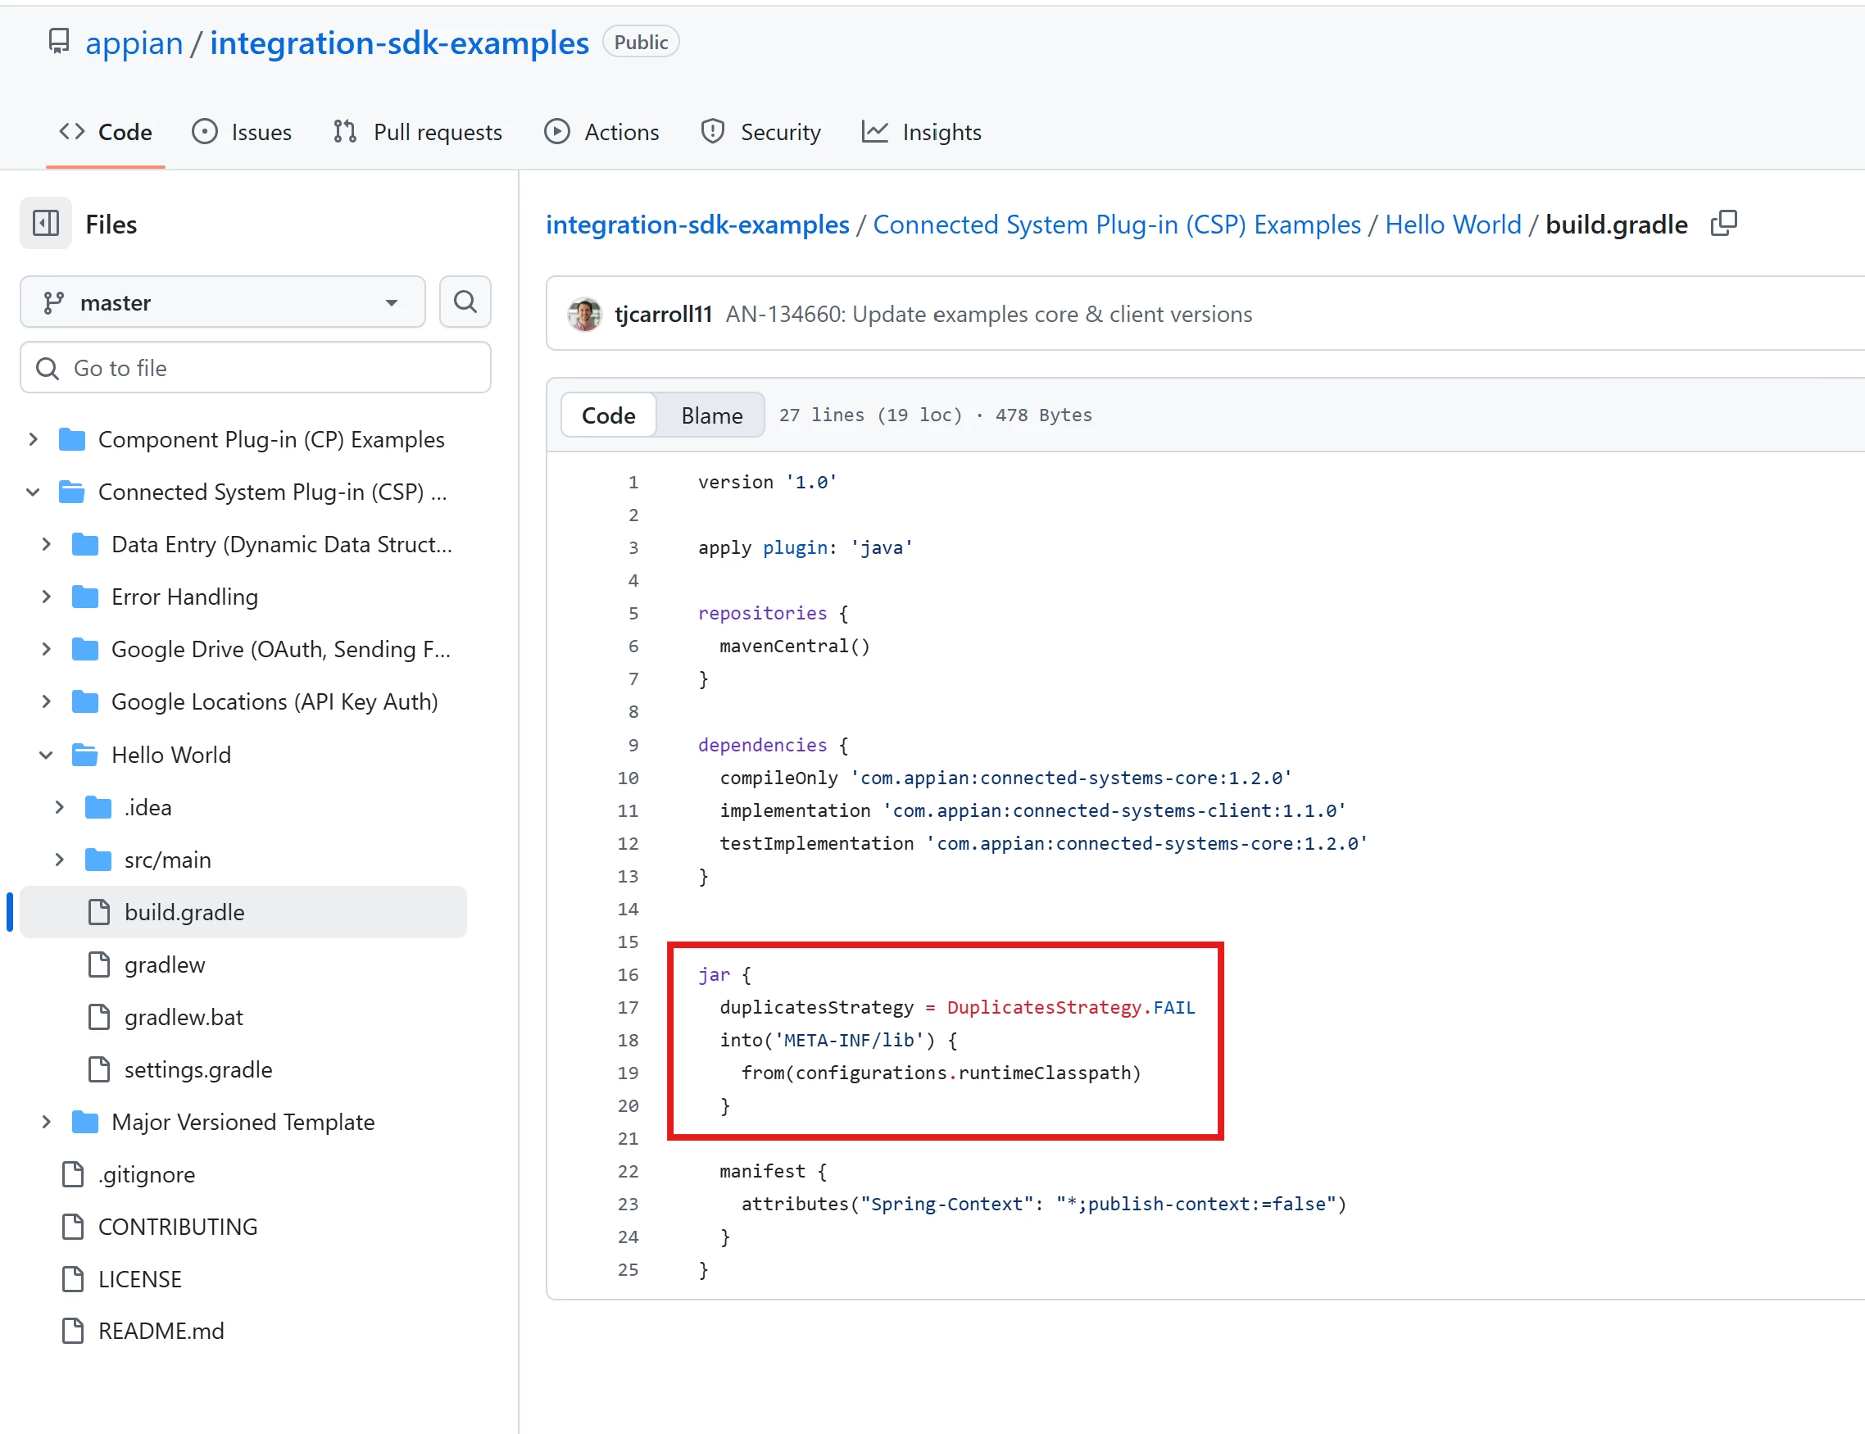Viewport: 1865px width, 1434px height.
Task: Open the AN-134660 commit message link
Action: pyautogui.click(x=988, y=314)
